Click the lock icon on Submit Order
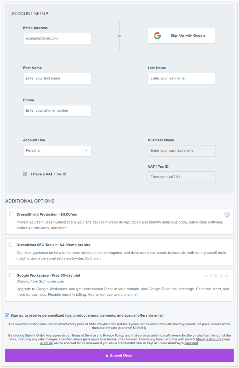239x368 pixels. coord(107,355)
